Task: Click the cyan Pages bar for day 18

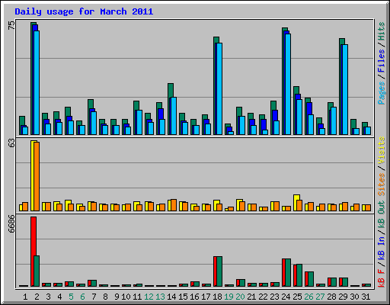Action: [219, 88]
